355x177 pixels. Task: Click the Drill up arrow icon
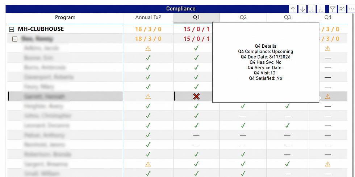293,9
